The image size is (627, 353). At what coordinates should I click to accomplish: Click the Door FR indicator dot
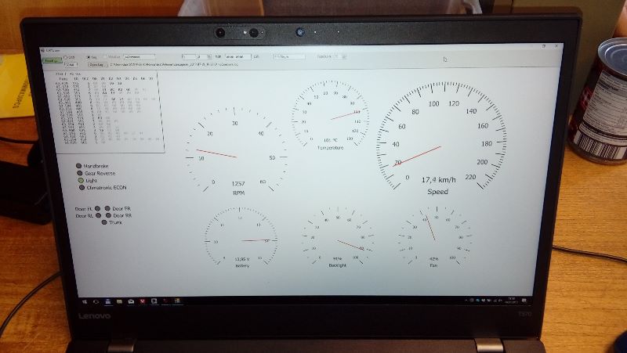coord(107,209)
